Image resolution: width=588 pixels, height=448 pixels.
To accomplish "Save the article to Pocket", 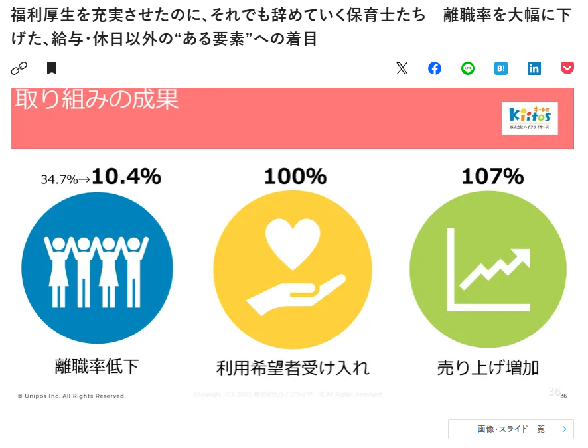I will tap(567, 68).
